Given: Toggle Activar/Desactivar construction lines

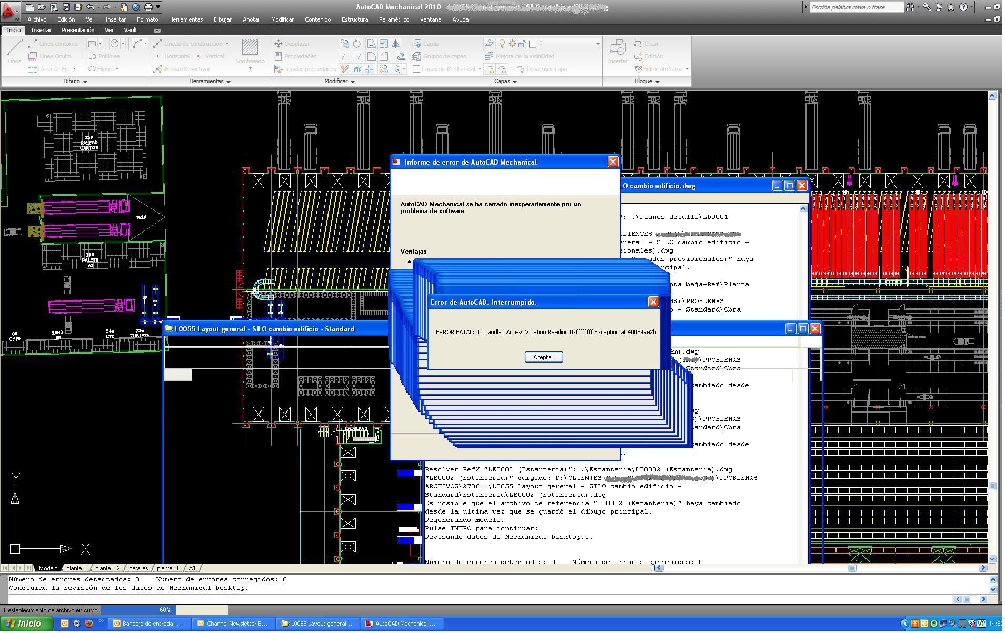Looking at the screenshot, I should click(182, 69).
